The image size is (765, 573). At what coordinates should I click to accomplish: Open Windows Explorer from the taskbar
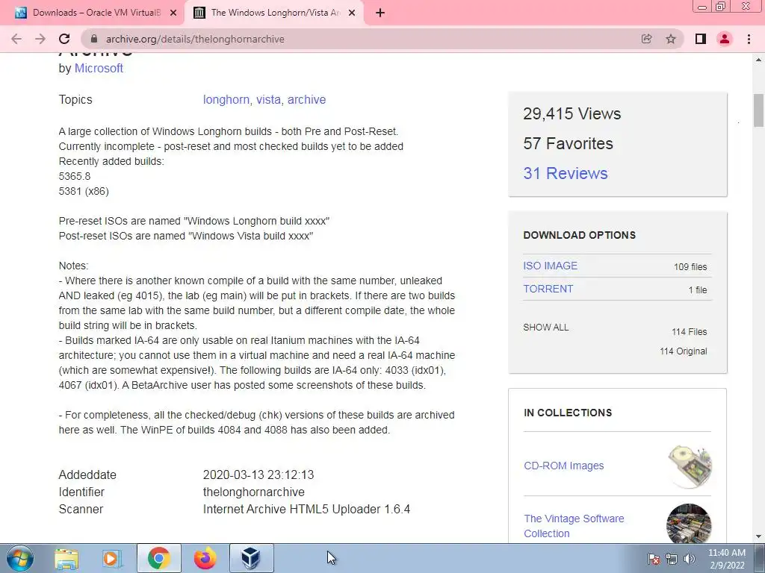(x=66, y=558)
